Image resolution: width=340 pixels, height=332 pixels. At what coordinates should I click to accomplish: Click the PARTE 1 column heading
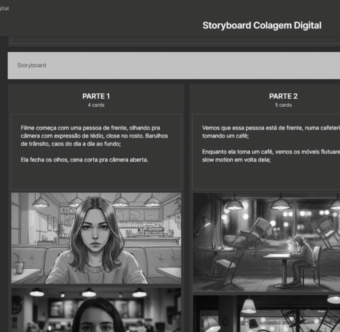click(x=96, y=96)
